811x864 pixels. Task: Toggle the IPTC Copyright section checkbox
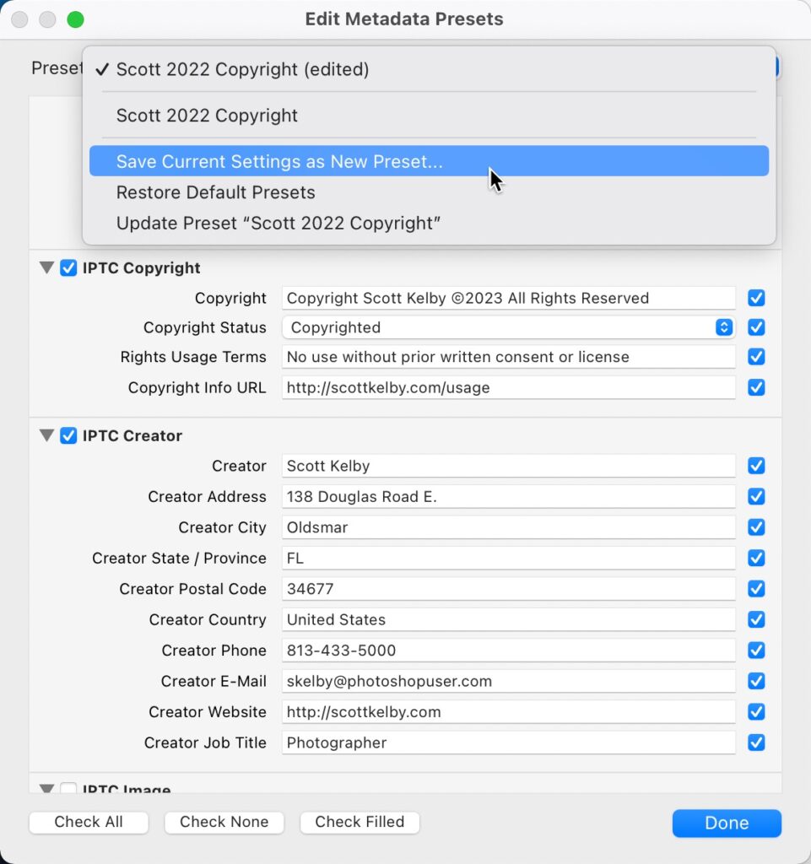[x=68, y=267]
